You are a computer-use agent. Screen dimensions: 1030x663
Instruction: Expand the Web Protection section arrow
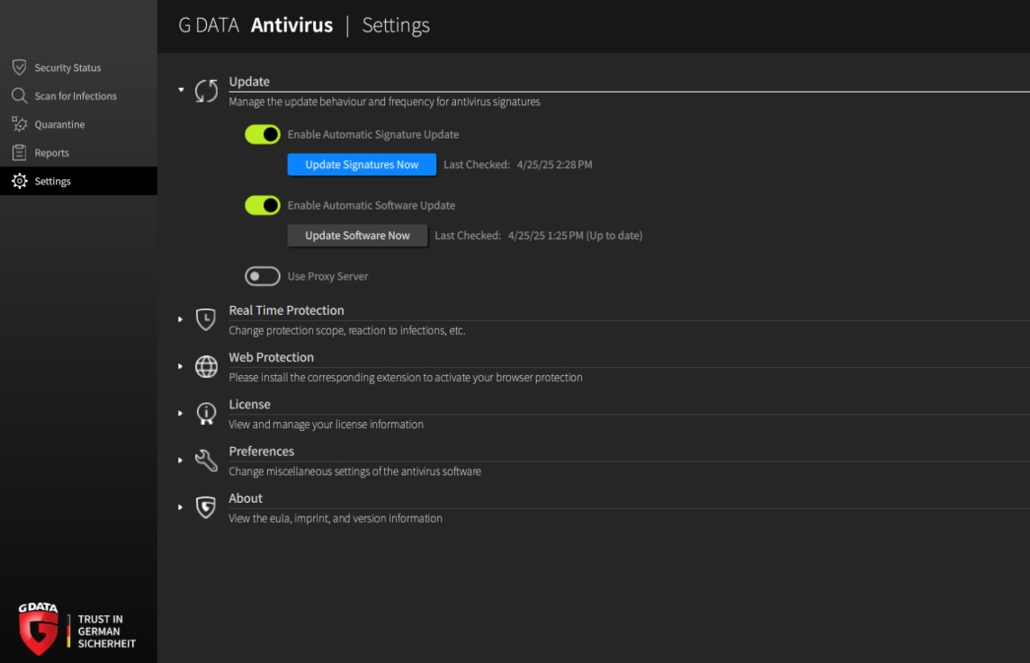[x=180, y=366]
